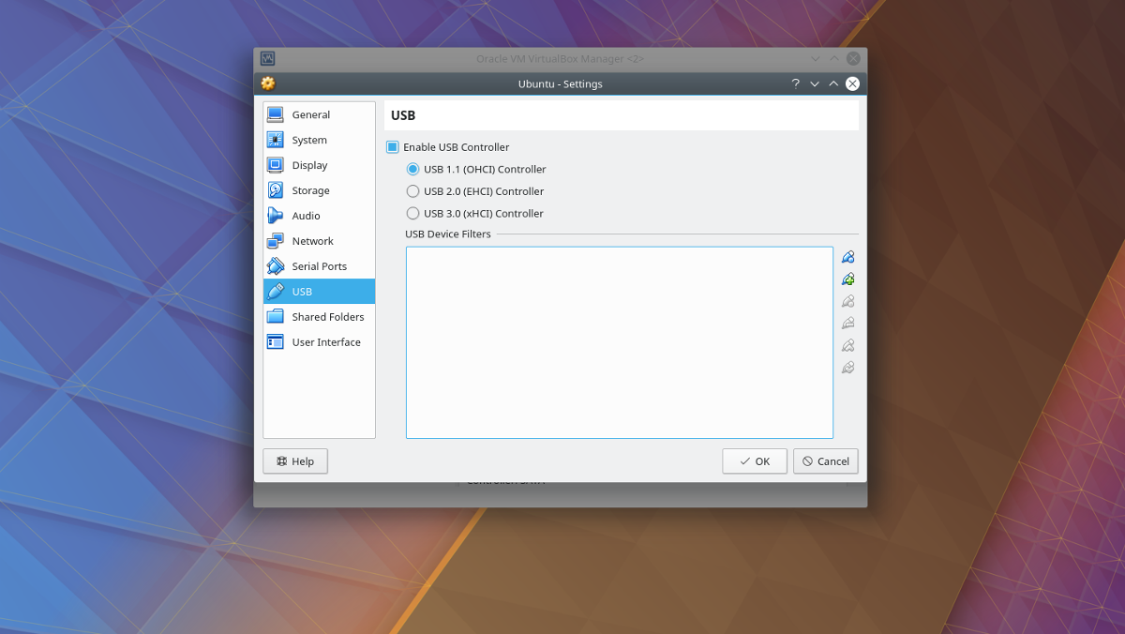Disable the Enable USB Controller checkbox
This screenshot has width=1125, height=634.
pyautogui.click(x=391, y=147)
